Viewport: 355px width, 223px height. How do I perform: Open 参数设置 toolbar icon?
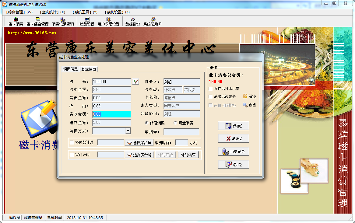click(87, 22)
